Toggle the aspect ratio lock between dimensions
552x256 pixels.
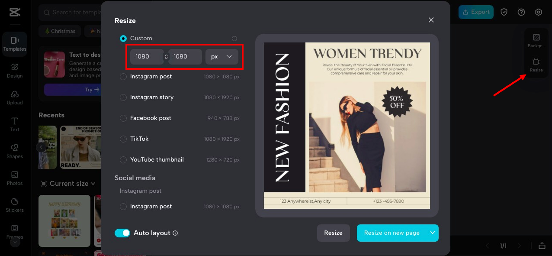(166, 57)
